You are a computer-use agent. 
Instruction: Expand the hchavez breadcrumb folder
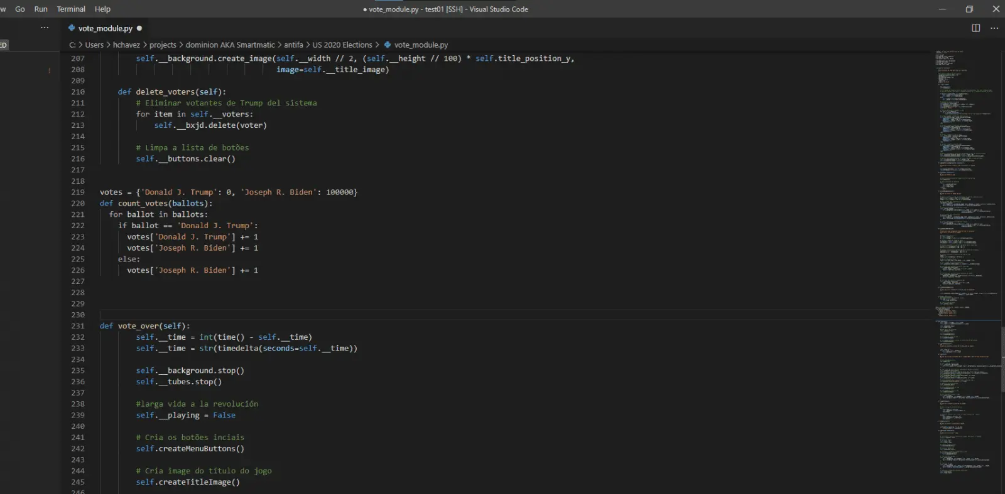coord(126,45)
